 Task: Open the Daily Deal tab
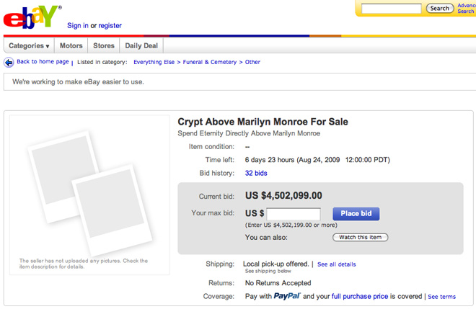(x=141, y=46)
